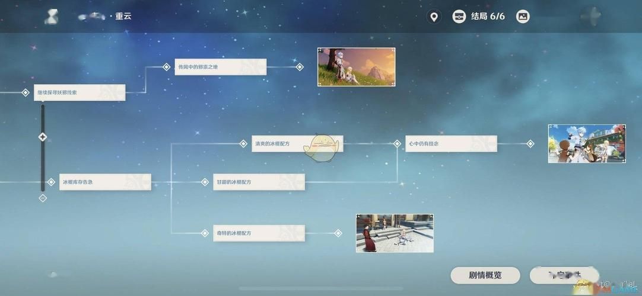
Task: View the stone plaza ending thumbnail
Action: click(x=395, y=233)
